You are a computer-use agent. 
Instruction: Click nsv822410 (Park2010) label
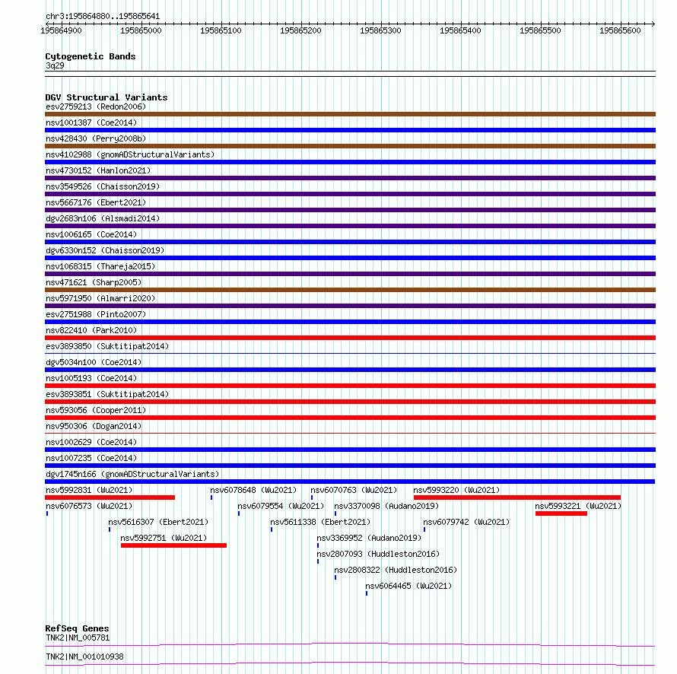click(x=91, y=330)
